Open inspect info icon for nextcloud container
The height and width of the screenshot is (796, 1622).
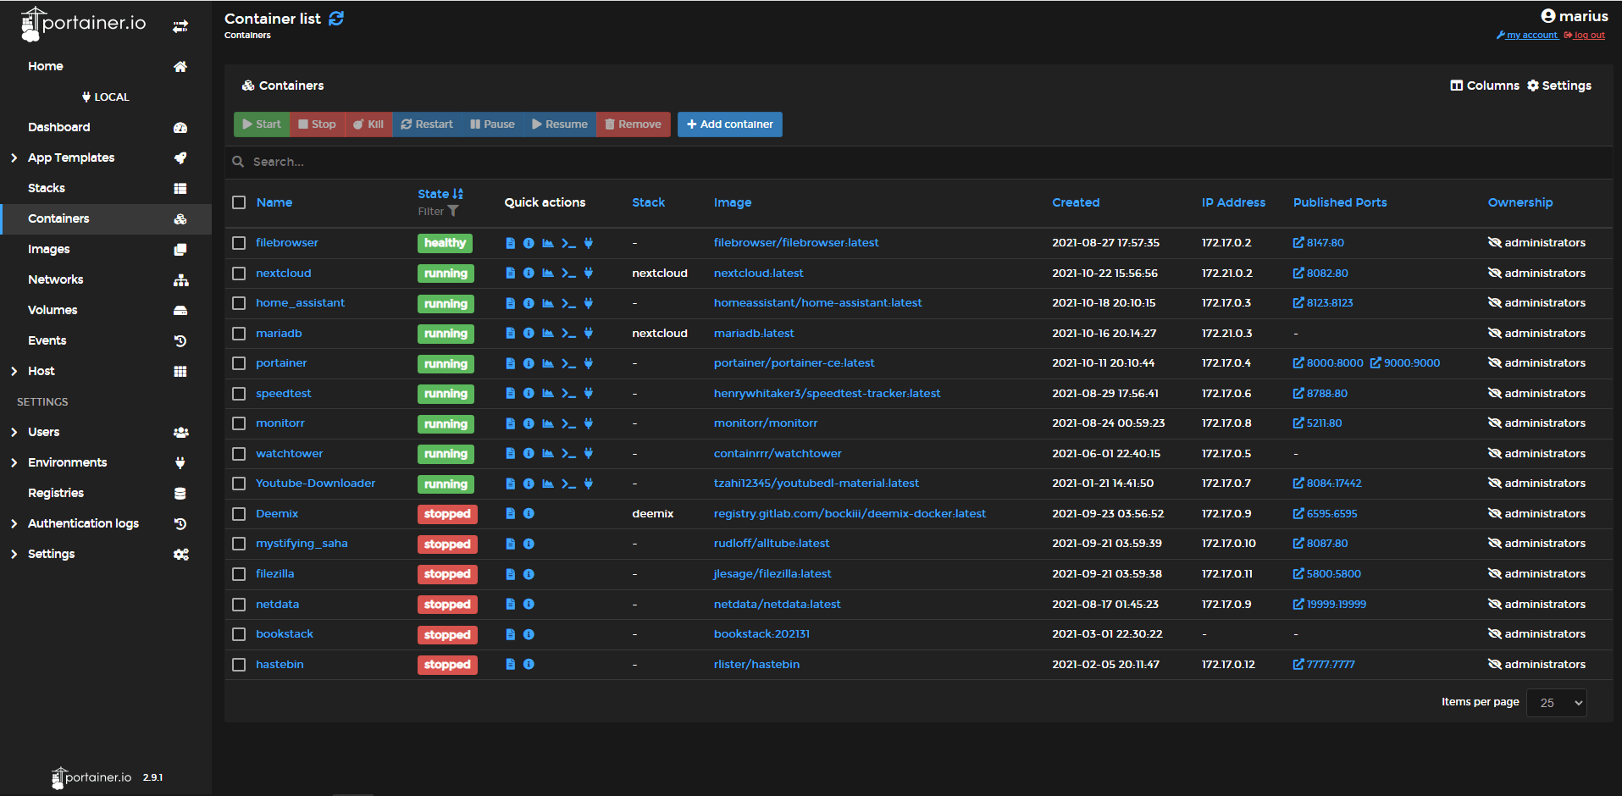click(x=529, y=274)
